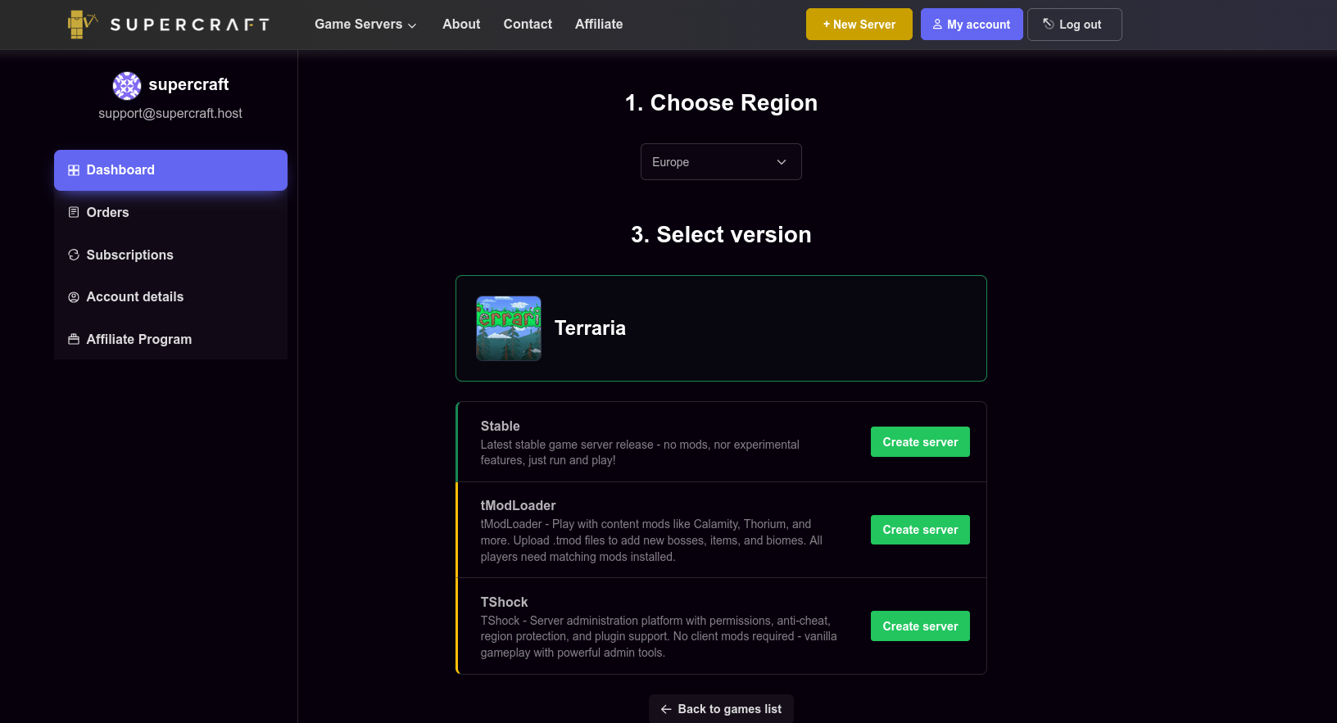This screenshot has width=1337, height=723.
Task: Click the My account person icon
Action: click(x=937, y=25)
